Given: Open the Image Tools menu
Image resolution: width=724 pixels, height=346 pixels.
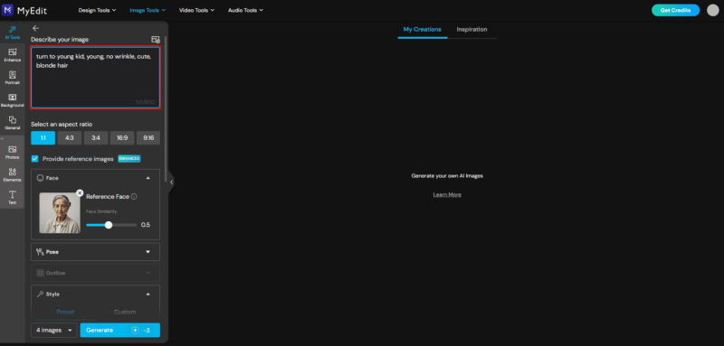Looking at the screenshot, I should tap(148, 10).
